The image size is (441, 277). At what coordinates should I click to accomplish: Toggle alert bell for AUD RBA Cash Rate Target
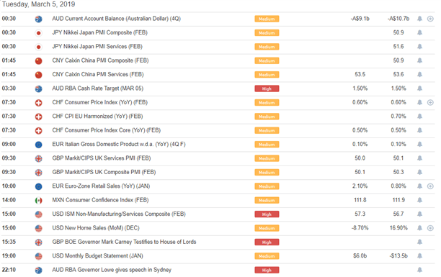click(x=419, y=88)
